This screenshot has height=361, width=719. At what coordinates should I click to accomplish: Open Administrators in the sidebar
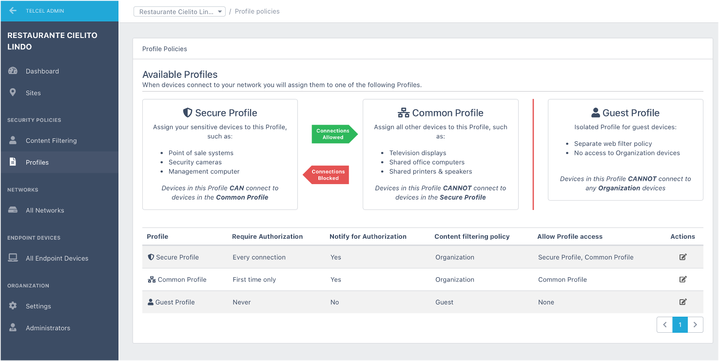59,328
